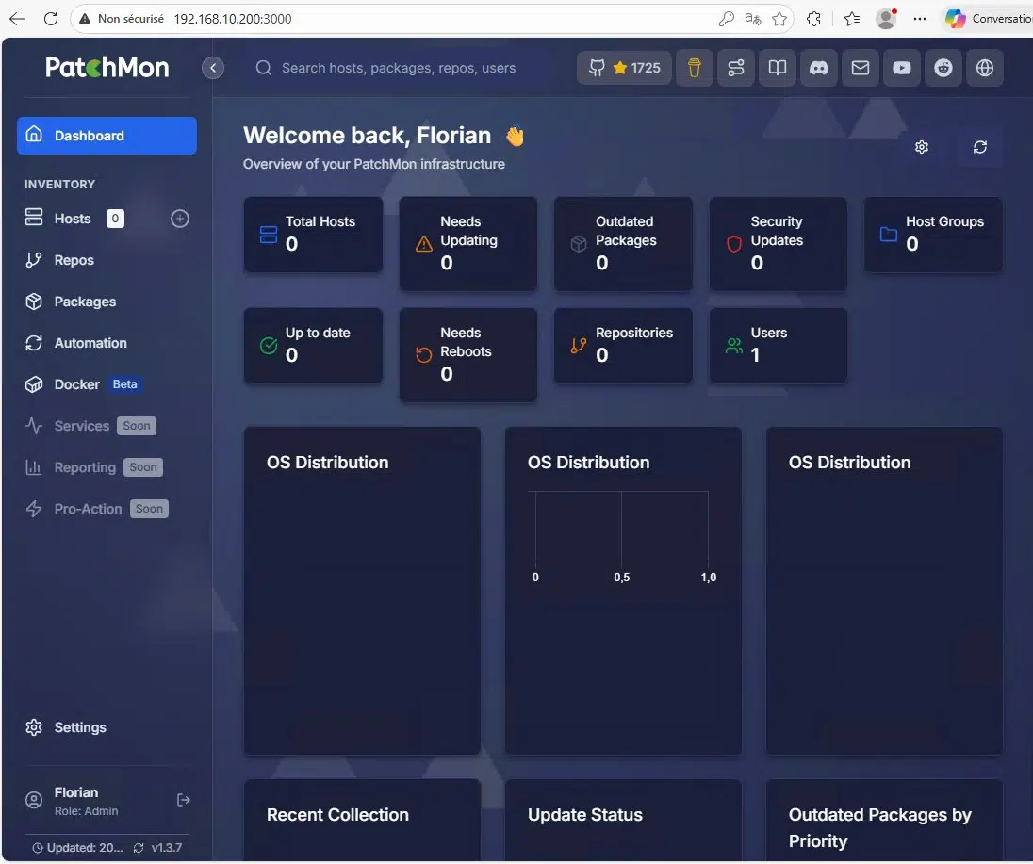Open dashboard customization gear icon
Screen dimensions: 1033x864
(x=922, y=147)
